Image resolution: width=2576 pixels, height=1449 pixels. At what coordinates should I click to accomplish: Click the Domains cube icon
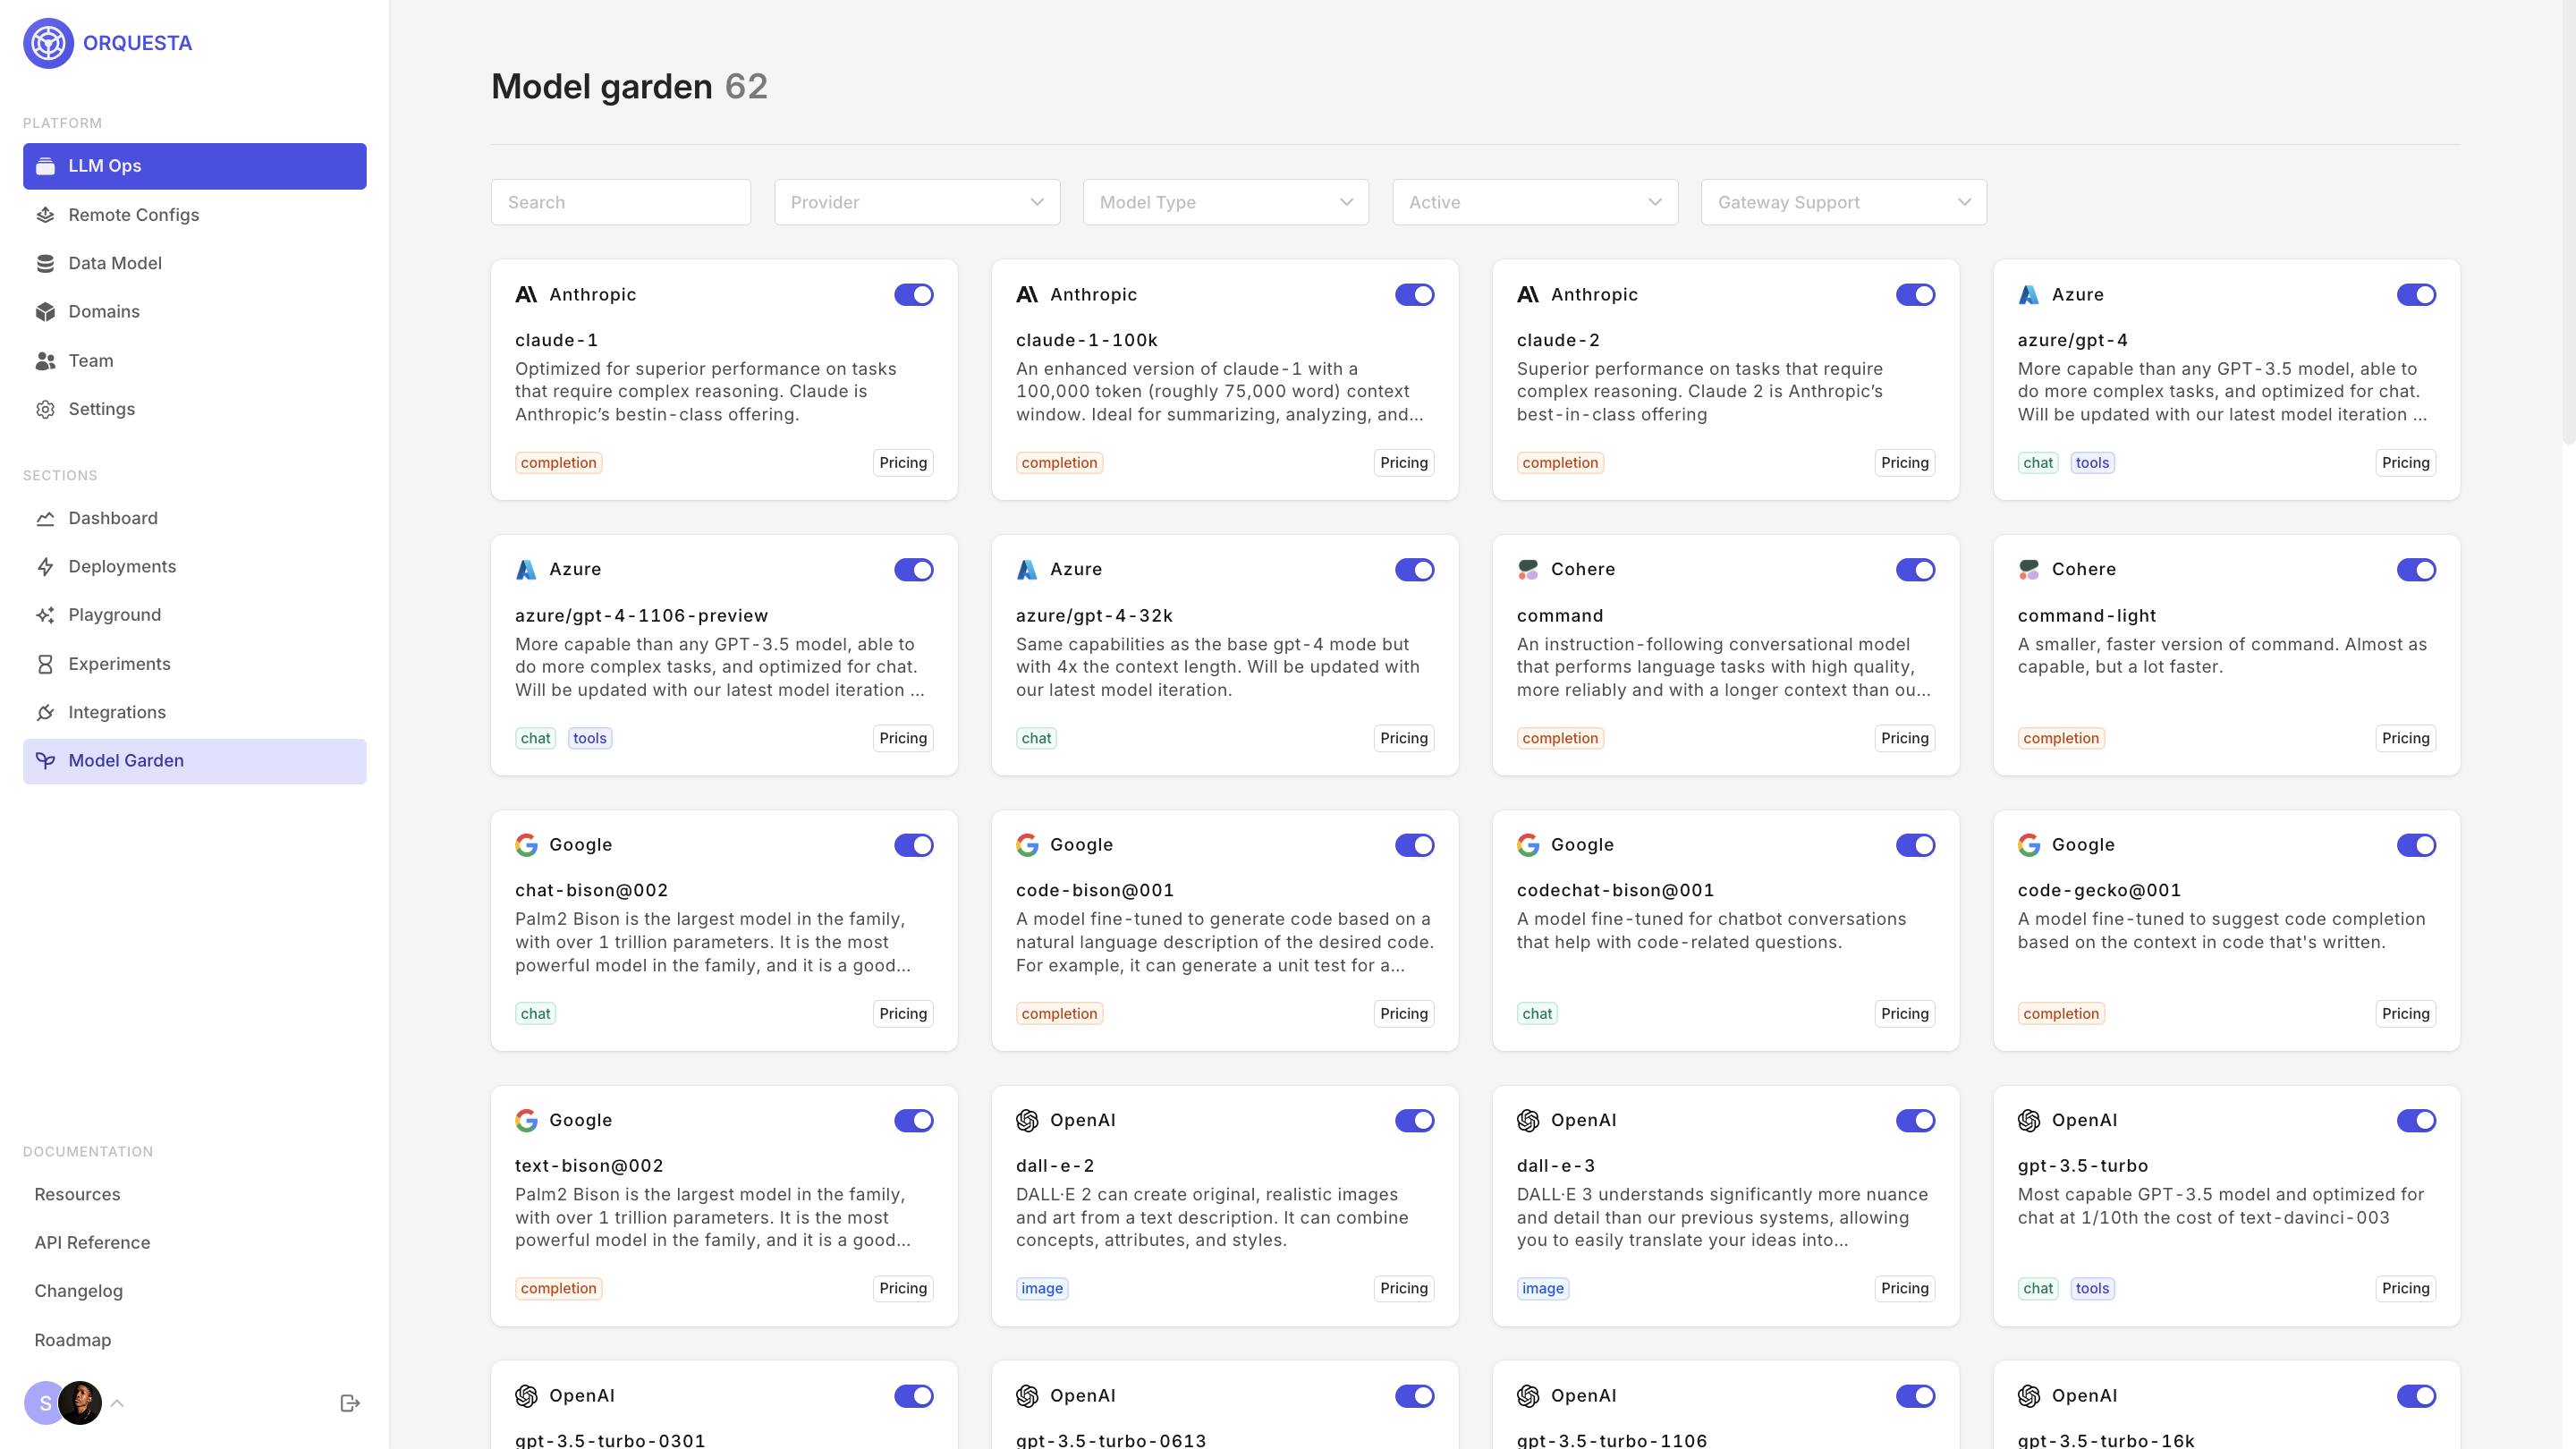pyautogui.click(x=45, y=312)
